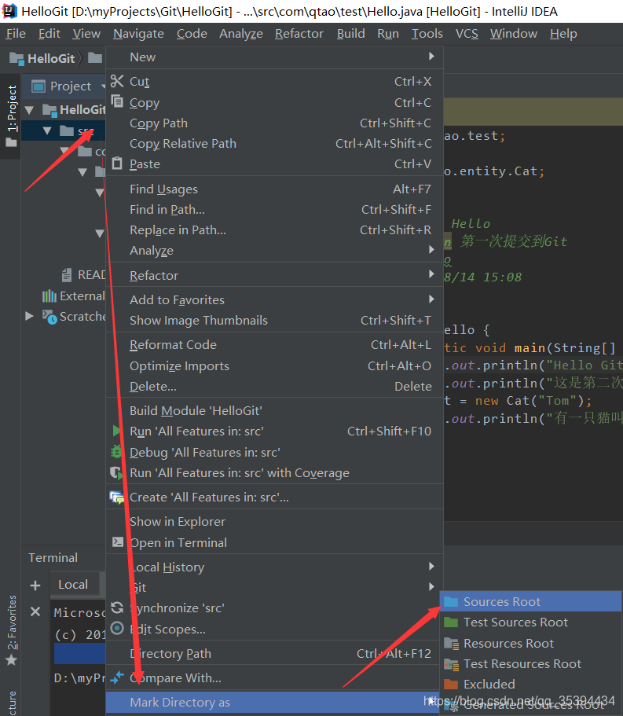Viewport: 623px width, 716px height.
Task: Close the terminal session with X icon
Action: click(35, 611)
